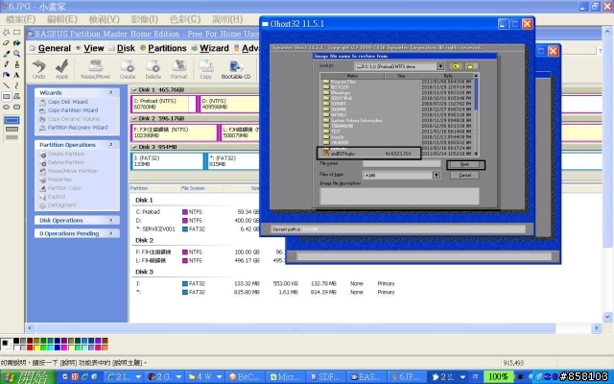Activate the Magnifier tool in Paint
The width and height of the screenshot is (614, 384).
coord(17,54)
